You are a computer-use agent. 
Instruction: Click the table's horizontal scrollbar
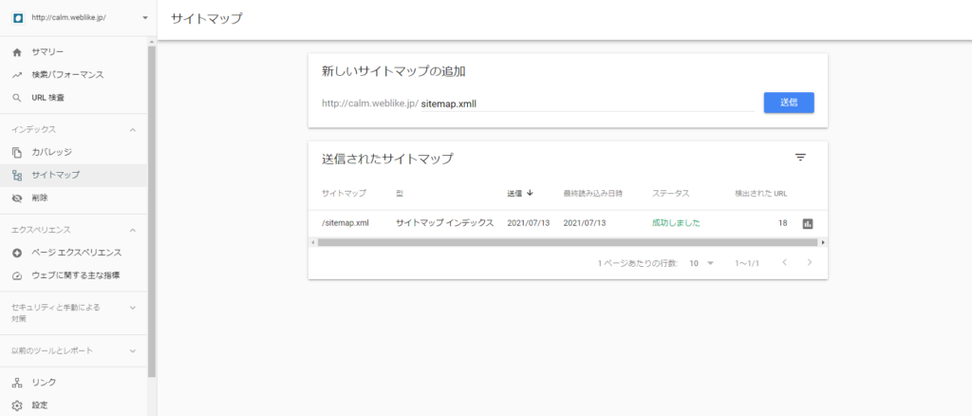567,242
